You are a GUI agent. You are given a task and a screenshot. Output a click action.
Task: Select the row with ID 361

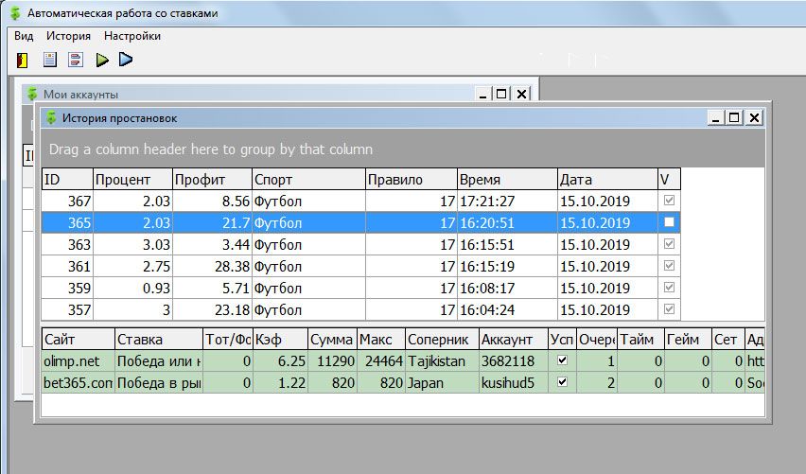point(284,267)
